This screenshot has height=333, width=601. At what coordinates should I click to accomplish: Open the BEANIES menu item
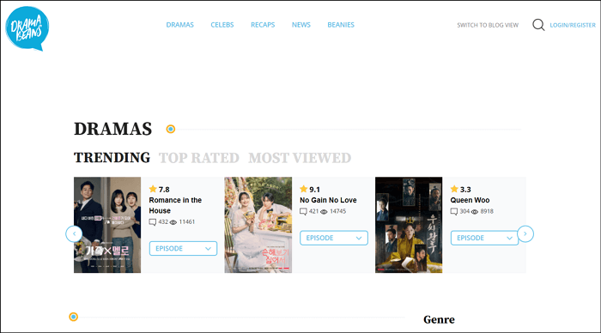click(x=341, y=25)
